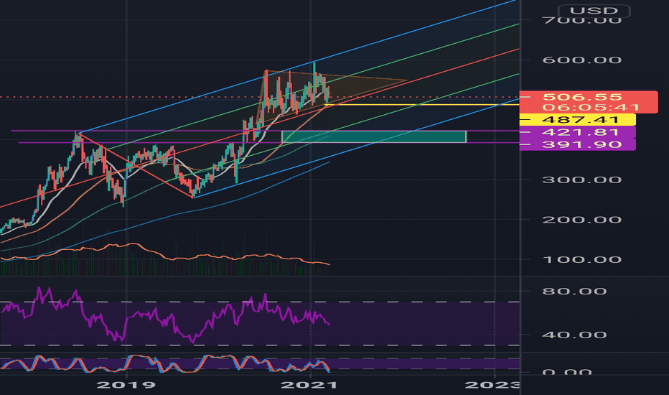Image resolution: width=669 pixels, height=395 pixels.
Task: Click the 200.00 price axis label
Action: pyautogui.click(x=581, y=220)
